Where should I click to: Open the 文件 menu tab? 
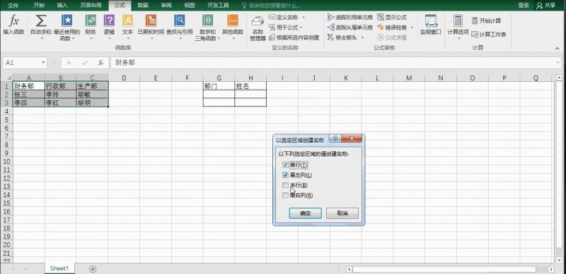click(x=13, y=6)
